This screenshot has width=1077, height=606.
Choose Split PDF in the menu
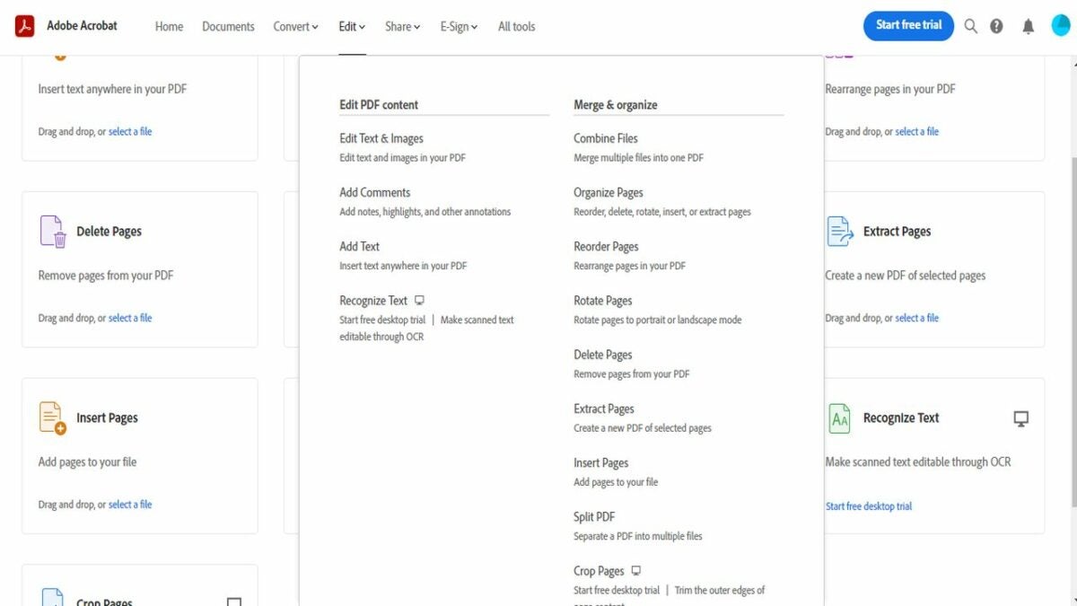(x=594, y=516)
